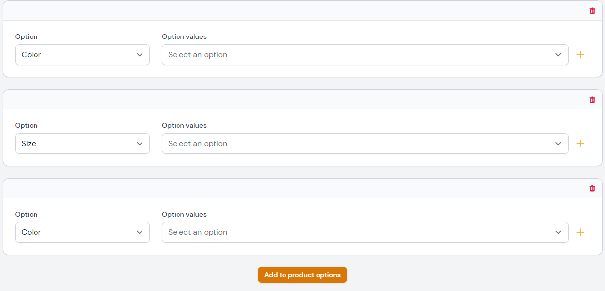This screenshot has height=291, width=605.
Task: Expand Option values dropdown in the Size card
Action: pos(365,144)
